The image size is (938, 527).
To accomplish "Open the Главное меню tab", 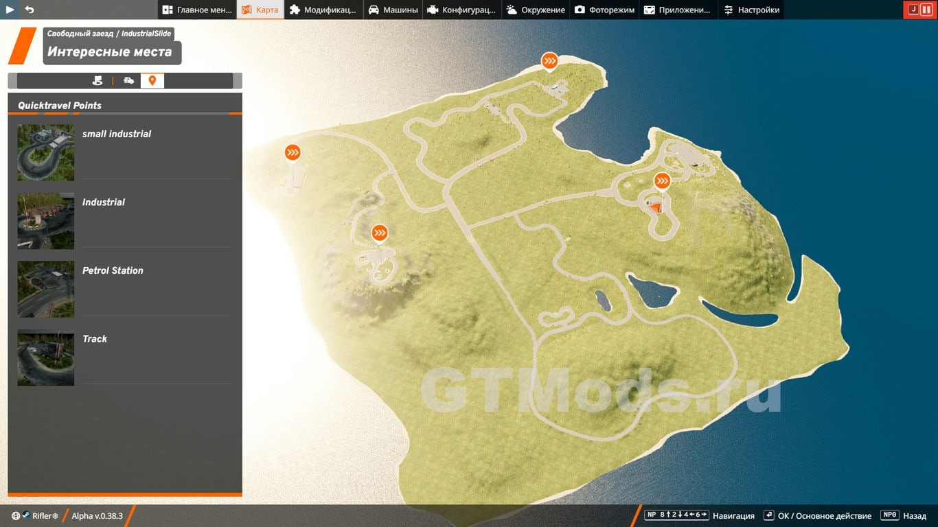I will coord(196,10).
